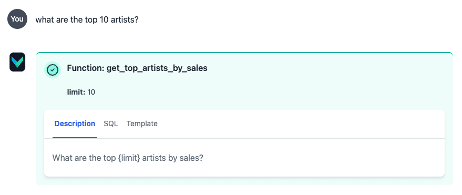Open the Template tab
Image resolution: width=462 pixels, height=195 pixels.
[142, 124]
